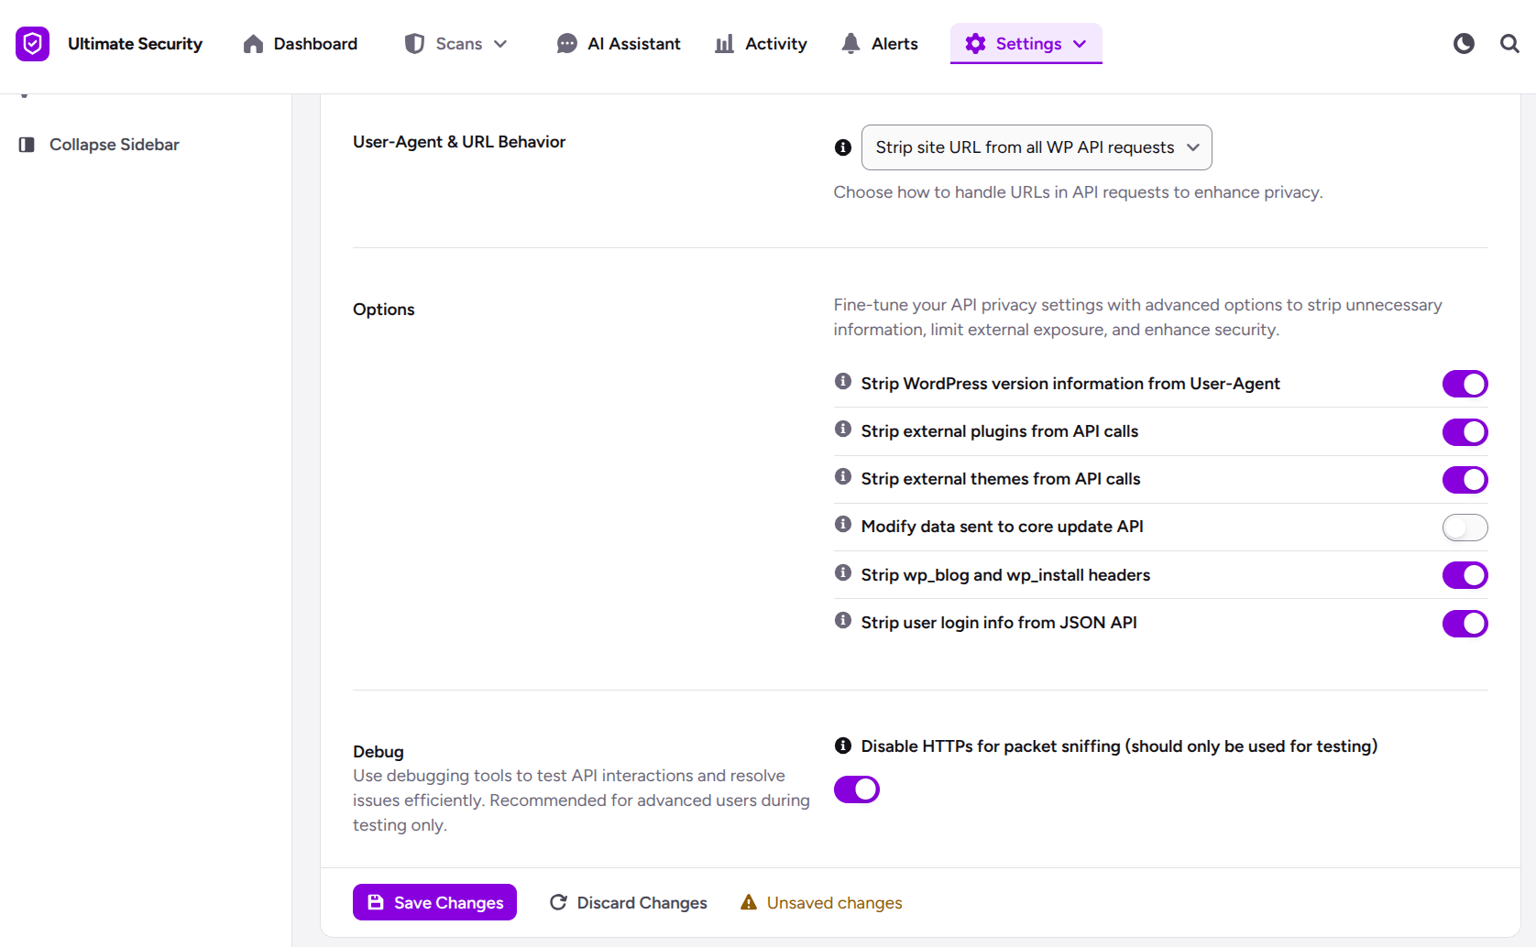The height and width of the screenshot is (947, 1536).
Task: Click the info icon for Strip wp_blog and wp_install headers
Action: (x=843, y=572)
